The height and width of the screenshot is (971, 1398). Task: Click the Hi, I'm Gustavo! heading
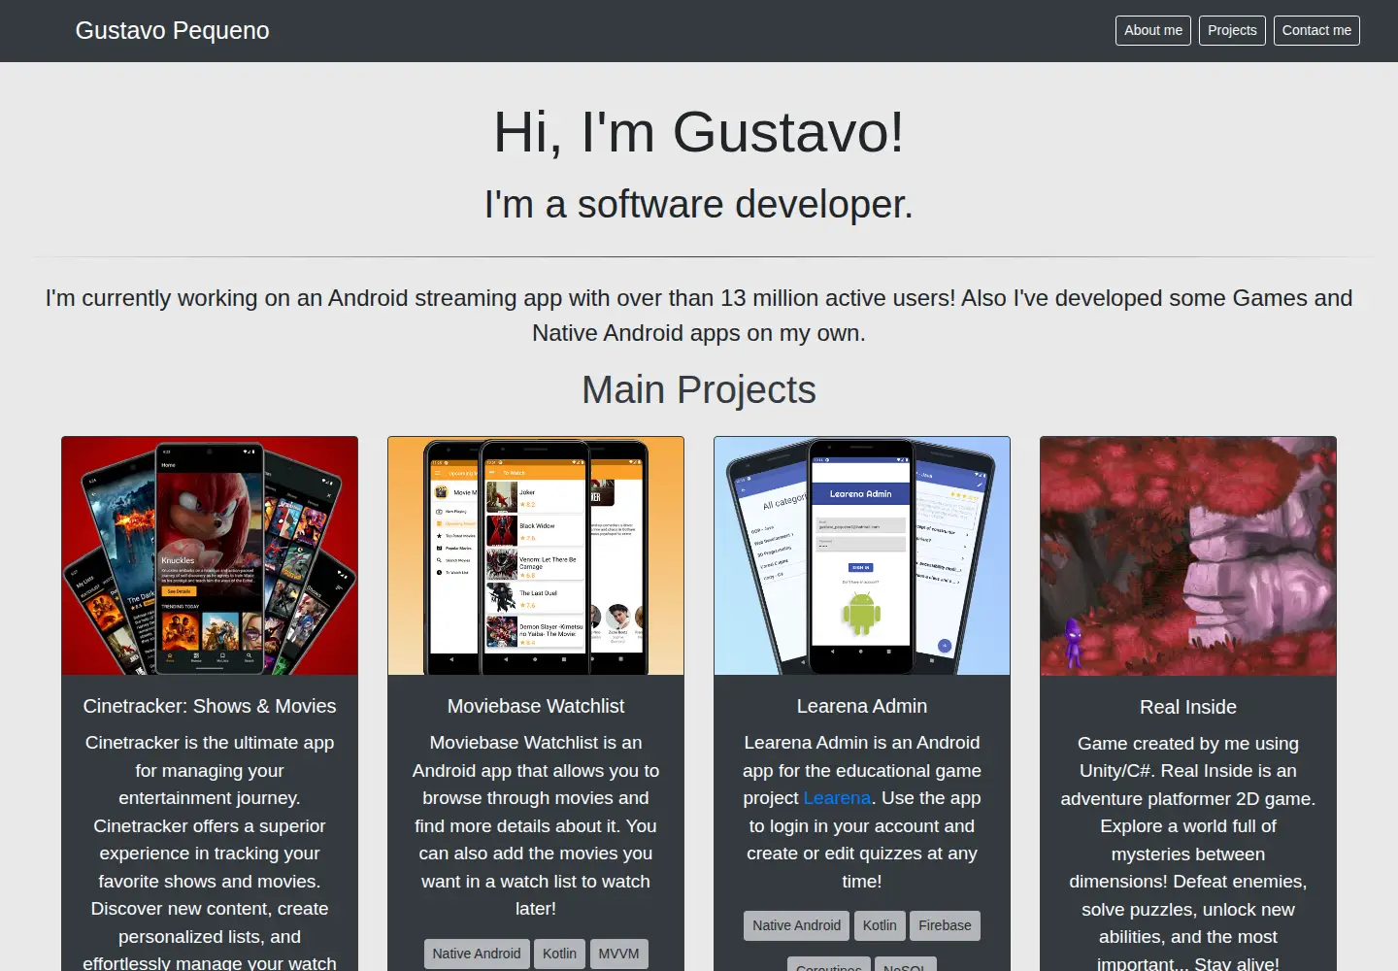(x=699, y=132)
